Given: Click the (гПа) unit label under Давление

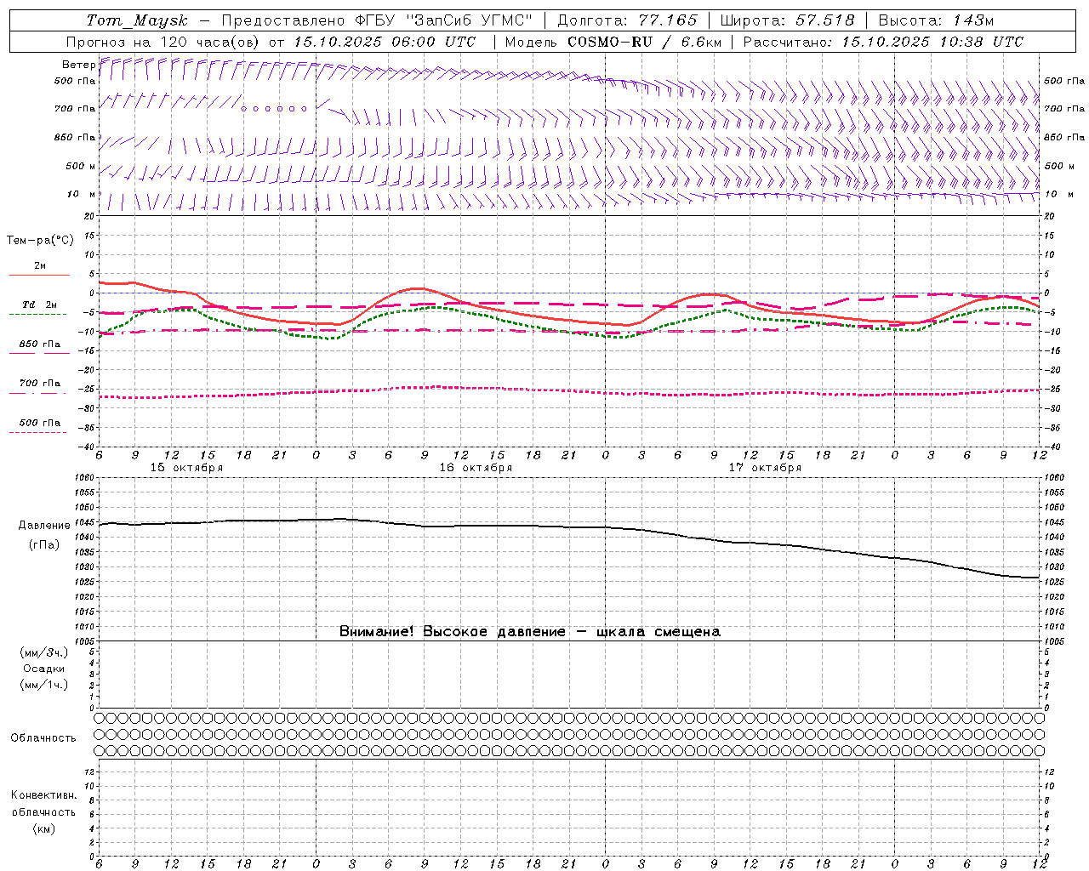Looking at the screenshot, I should tap(44, 544).
